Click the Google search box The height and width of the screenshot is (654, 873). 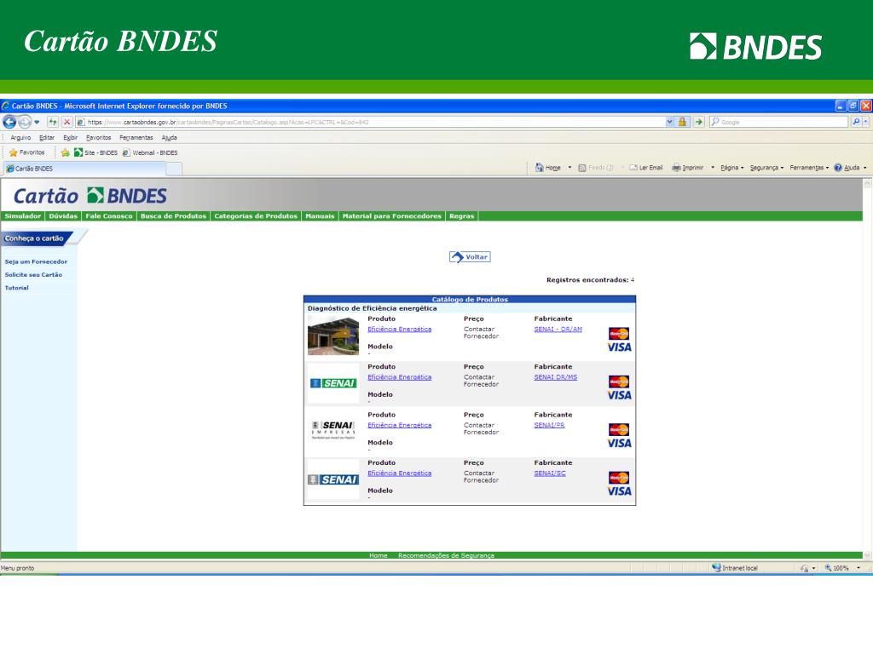coord(778,122)
